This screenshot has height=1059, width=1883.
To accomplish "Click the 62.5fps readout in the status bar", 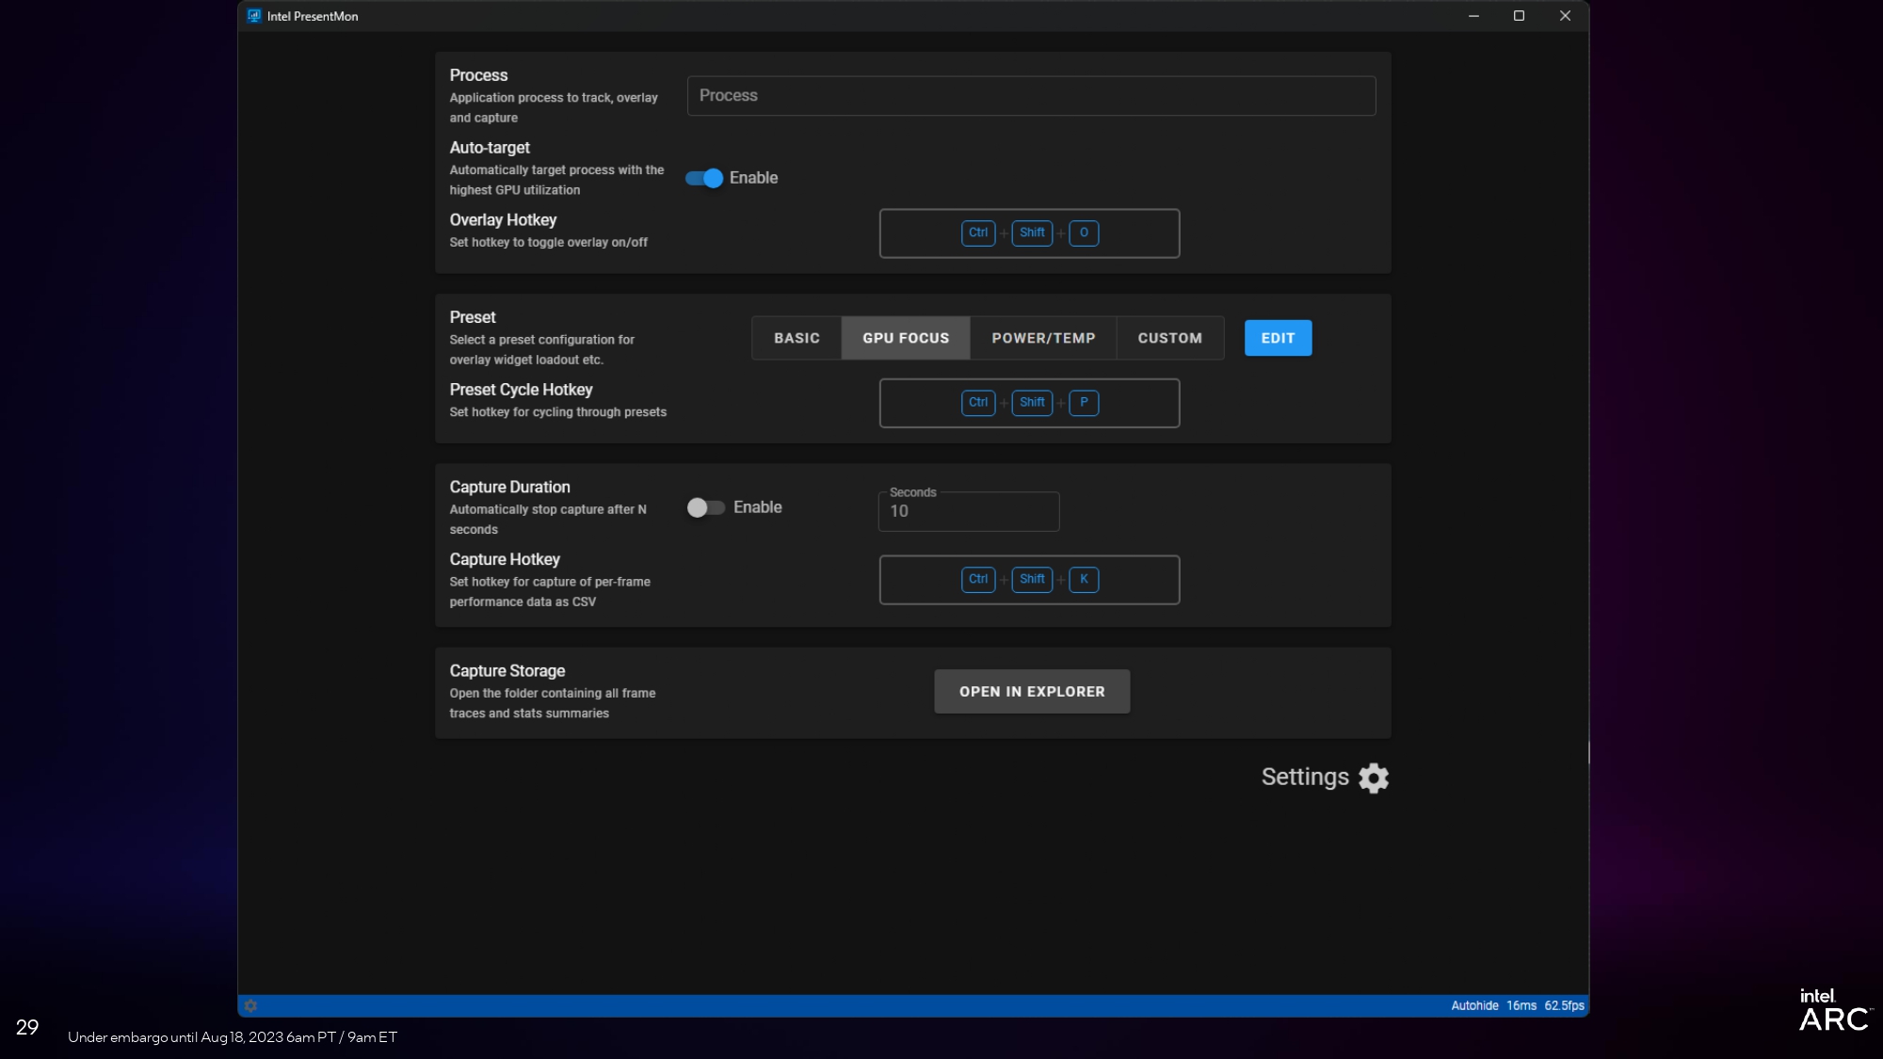I will (1564, 1004).
